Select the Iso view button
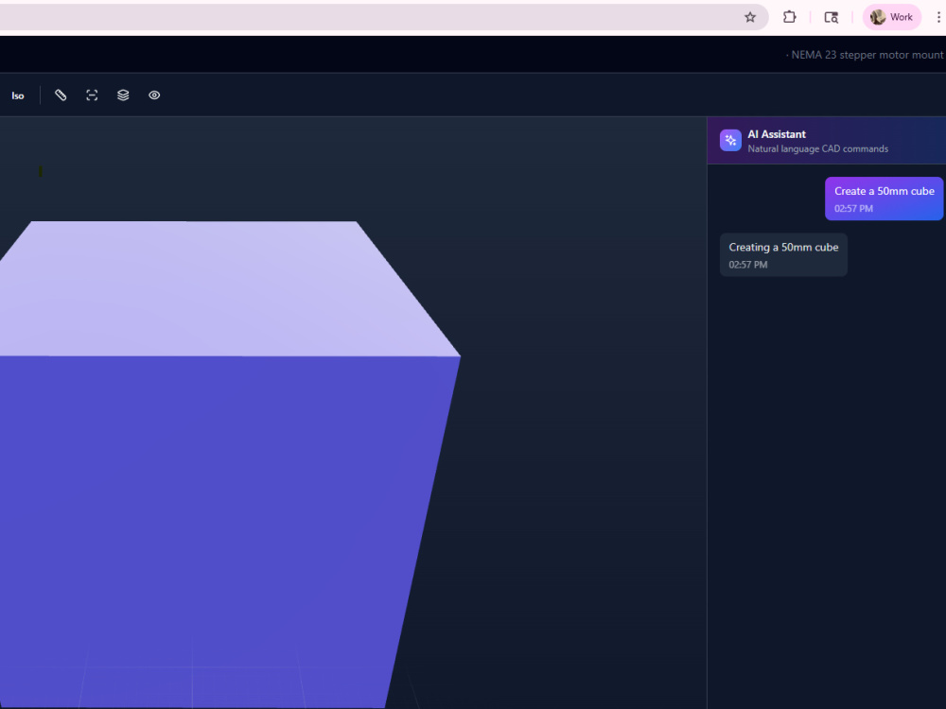The width and height of the screenshot is (946, 709). click(x=17, y=95)
